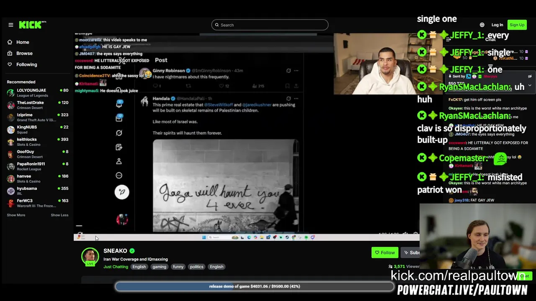Click the KICK logo
Image resolution: width=536 pixels, height=301 pixels.
[33, 25]
